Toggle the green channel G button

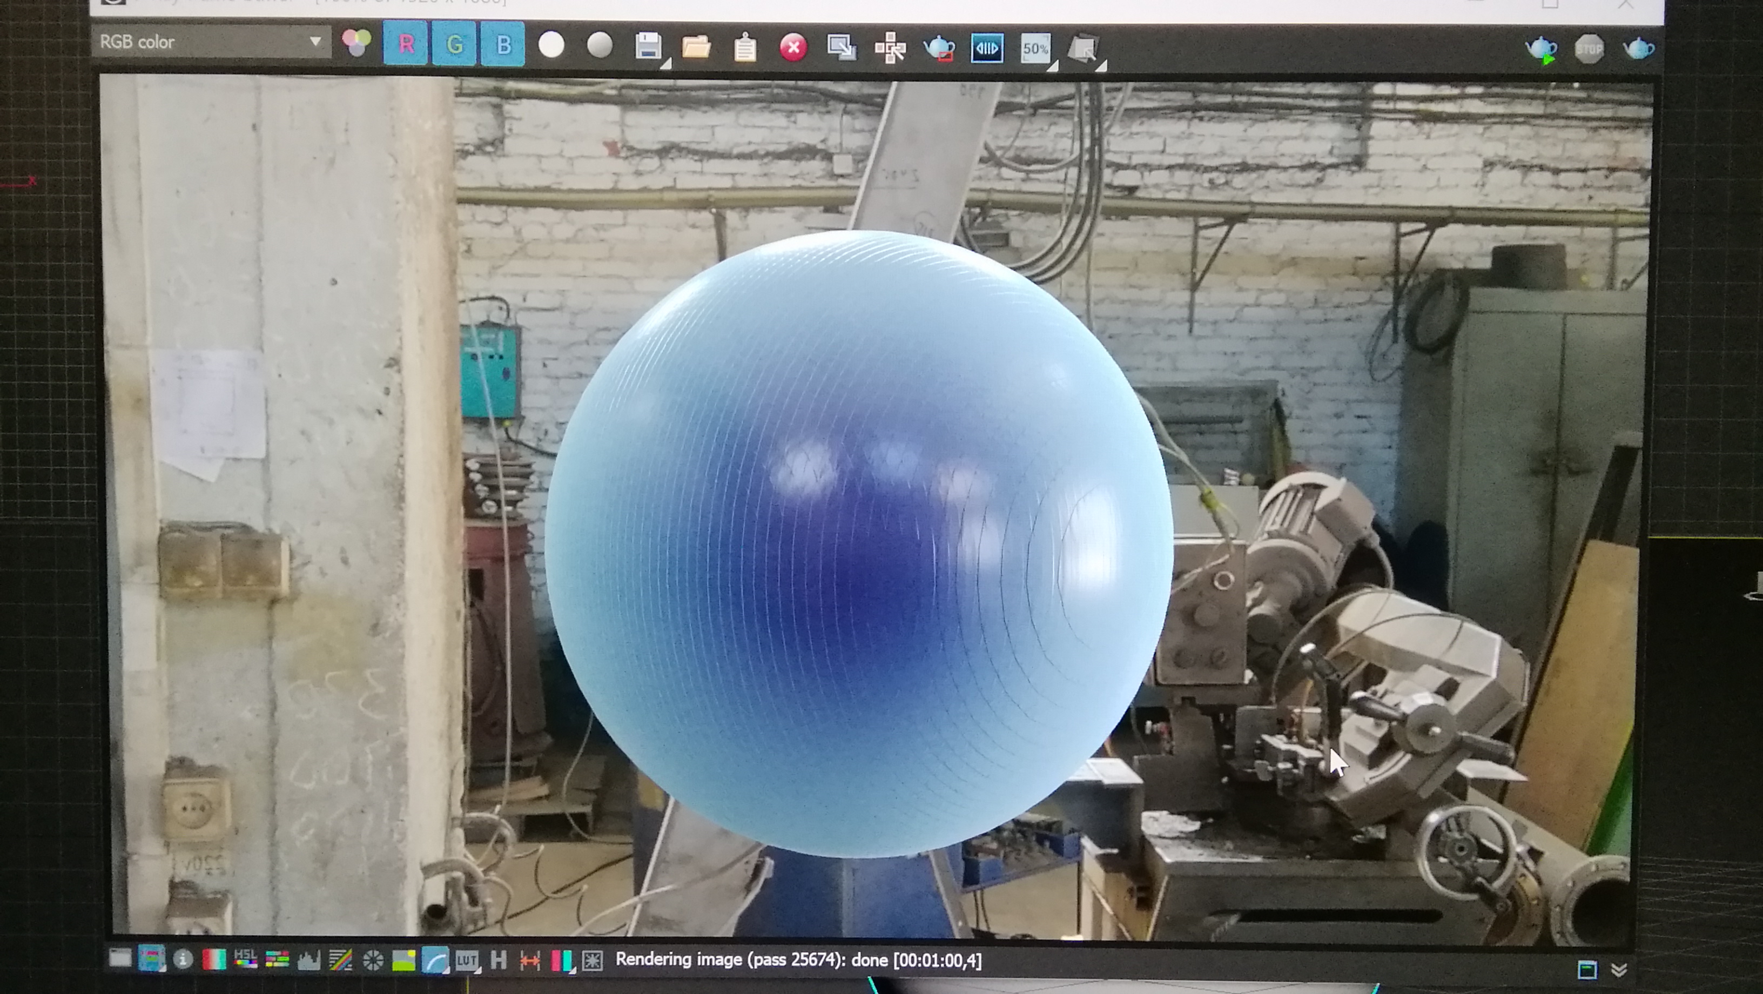[x=454, y=44]
